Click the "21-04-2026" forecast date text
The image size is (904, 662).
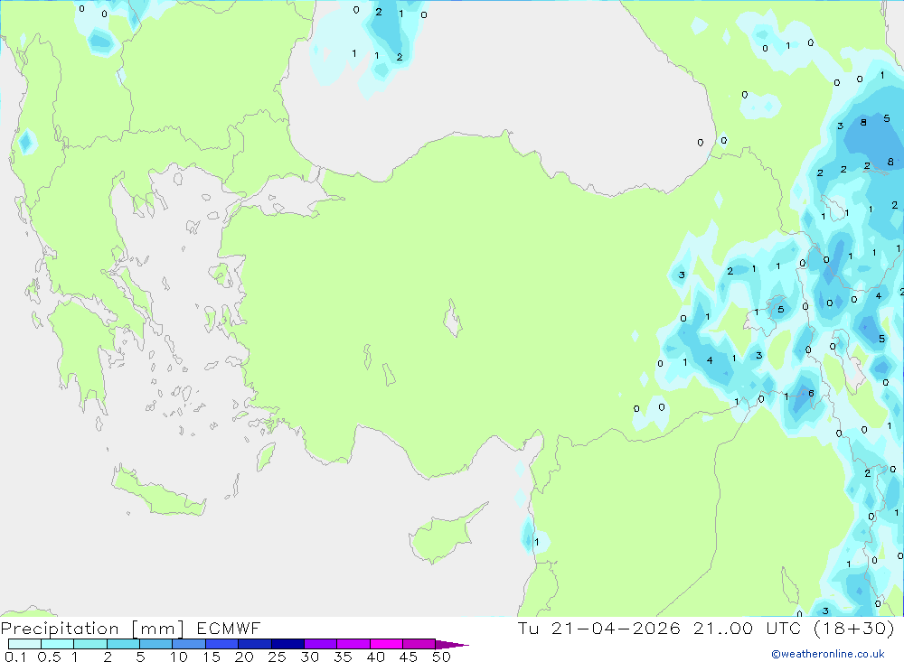[616, 629]
